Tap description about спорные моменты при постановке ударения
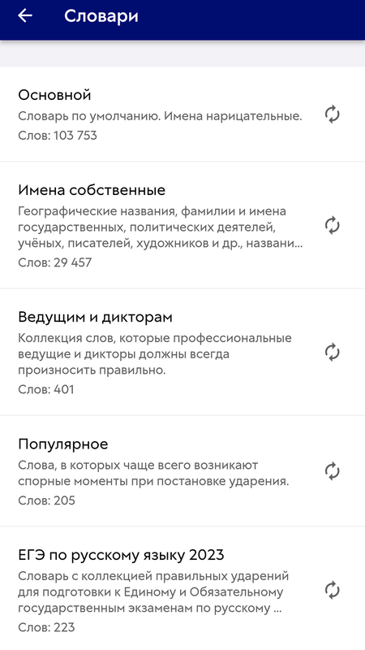 pyautogui.click(x=153, y=474)
